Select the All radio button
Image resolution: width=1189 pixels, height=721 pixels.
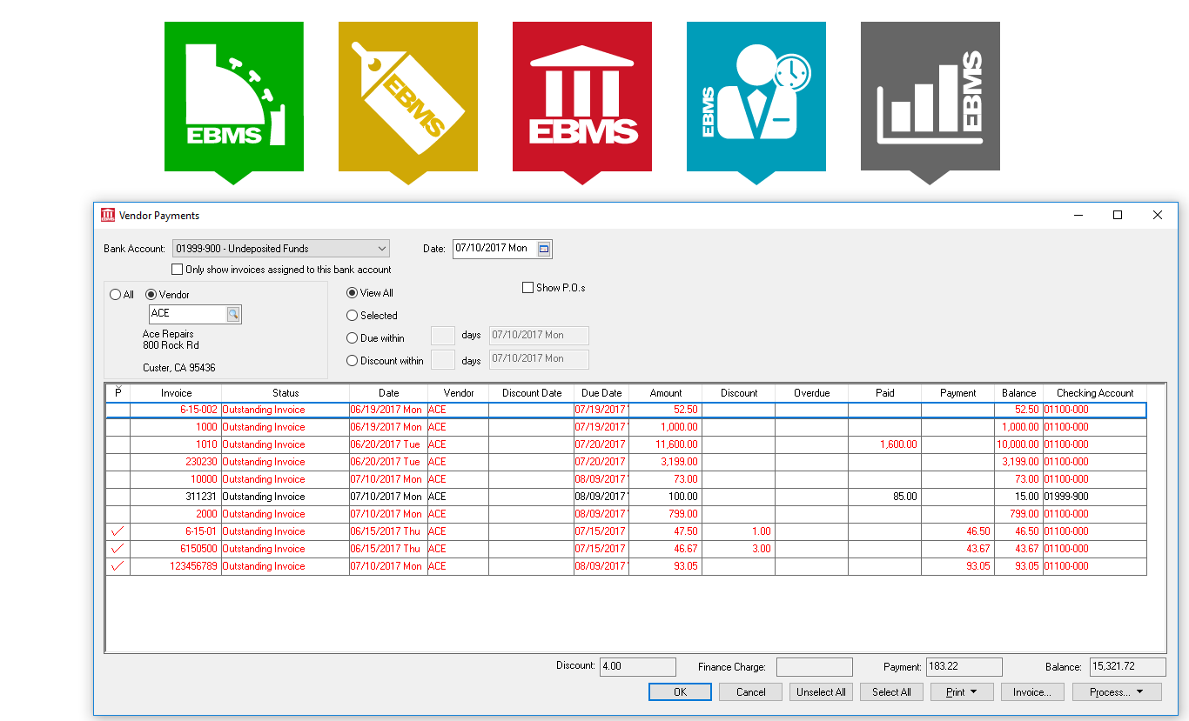116,295
